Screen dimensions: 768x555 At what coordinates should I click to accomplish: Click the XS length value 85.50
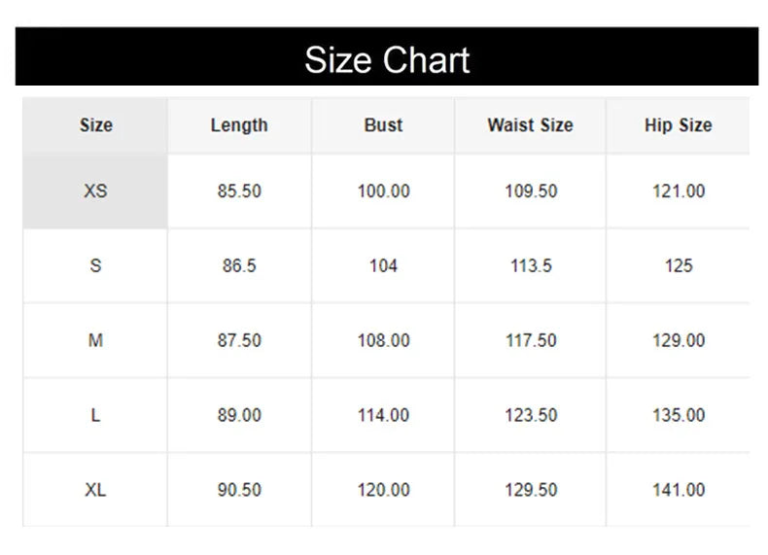239,191
